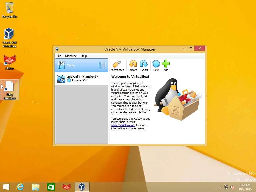This screenshot has width=256, height=192.
Task: Open the Preferences toolbar button
Action: click(x=117, y=66)
